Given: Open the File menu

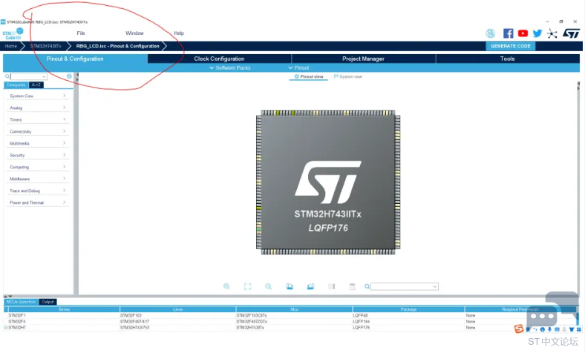Looking at the screenshot, I should click(x=81, y=33).
